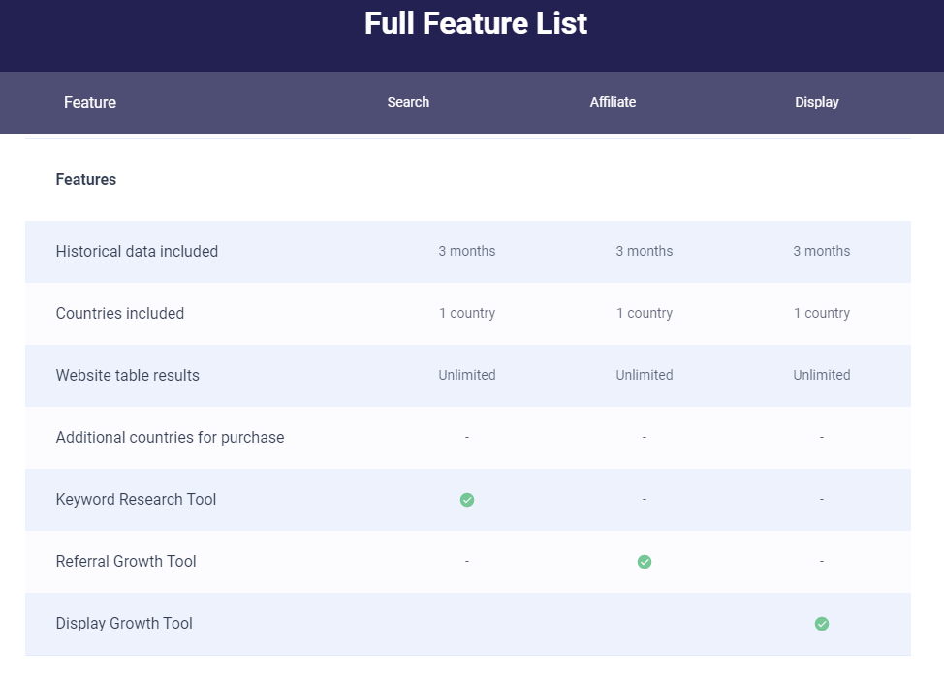Click the Unlimited value under Display
Image resolution: width=944 pixels, height=677 pixels.
coord(822,376)
